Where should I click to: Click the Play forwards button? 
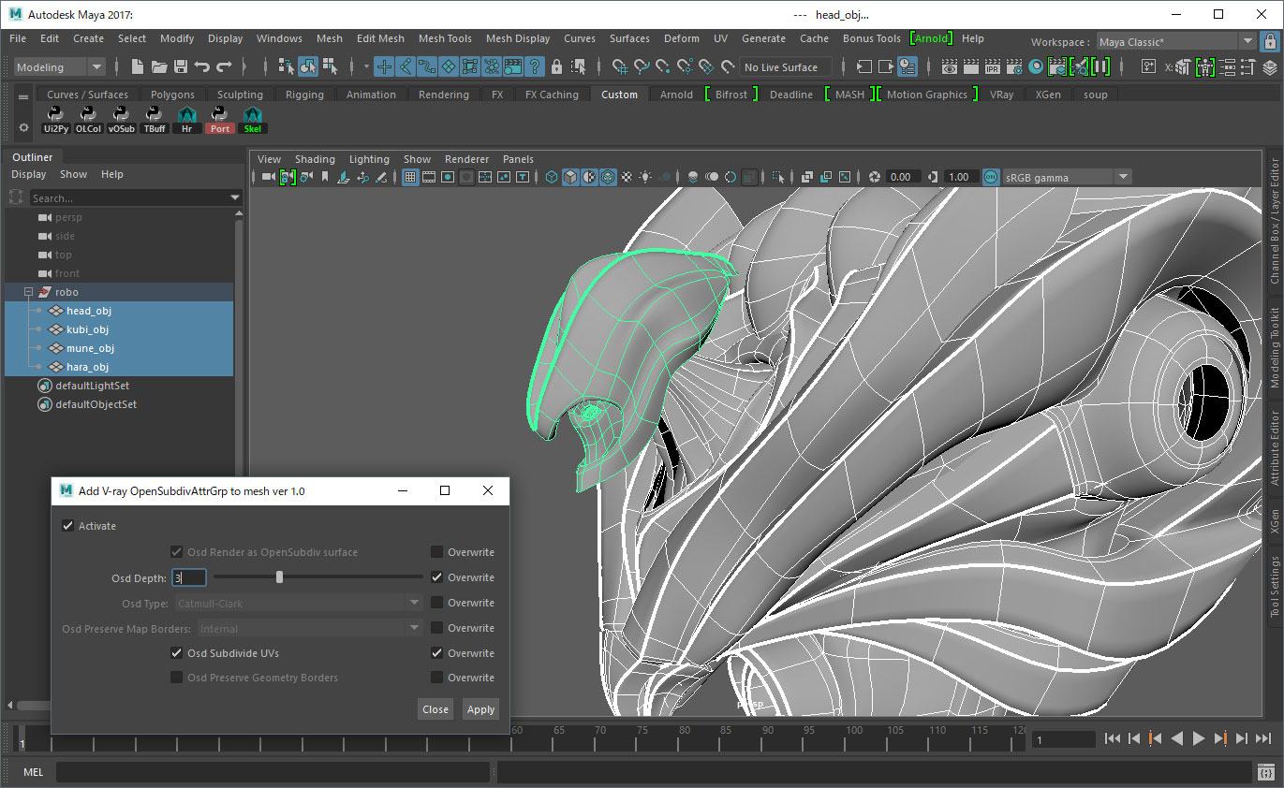1198,738
